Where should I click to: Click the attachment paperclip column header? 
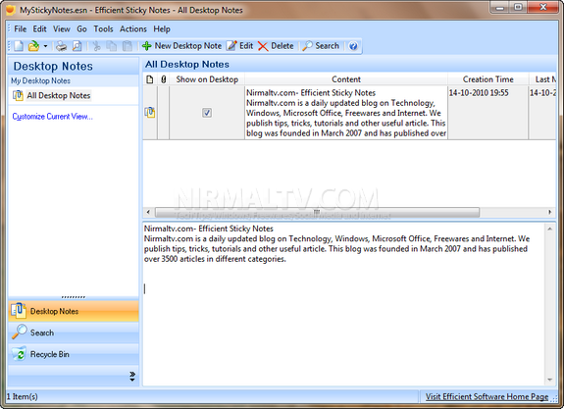[163, 79]
